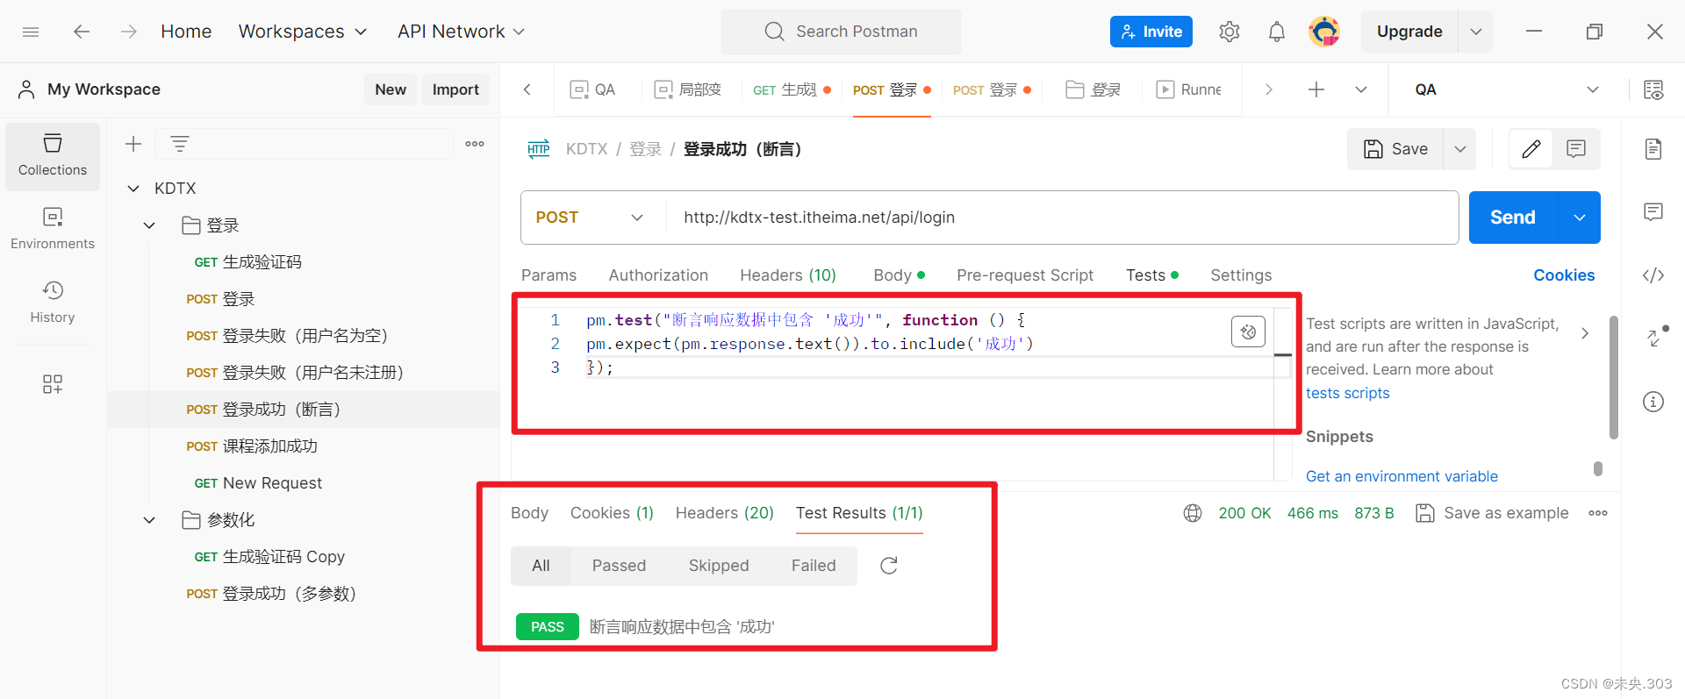Open the user avatar menu

1324,32
